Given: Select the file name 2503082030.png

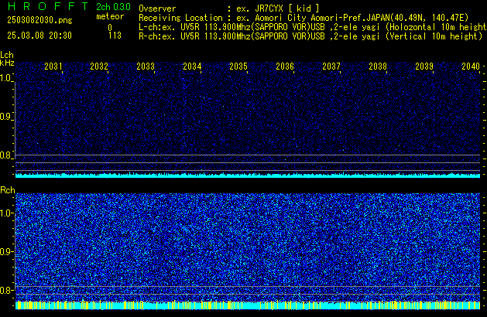Looking at the screenshot, I should point(39,20).
